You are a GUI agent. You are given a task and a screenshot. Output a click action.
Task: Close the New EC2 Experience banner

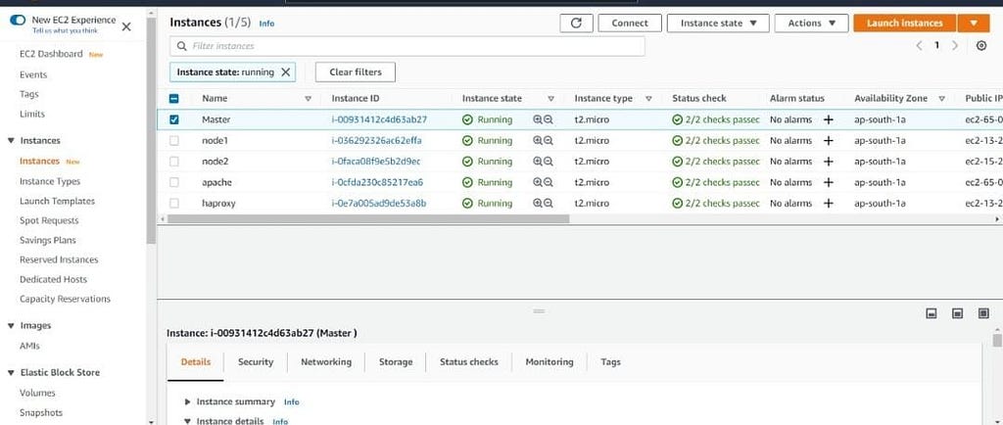126,26
